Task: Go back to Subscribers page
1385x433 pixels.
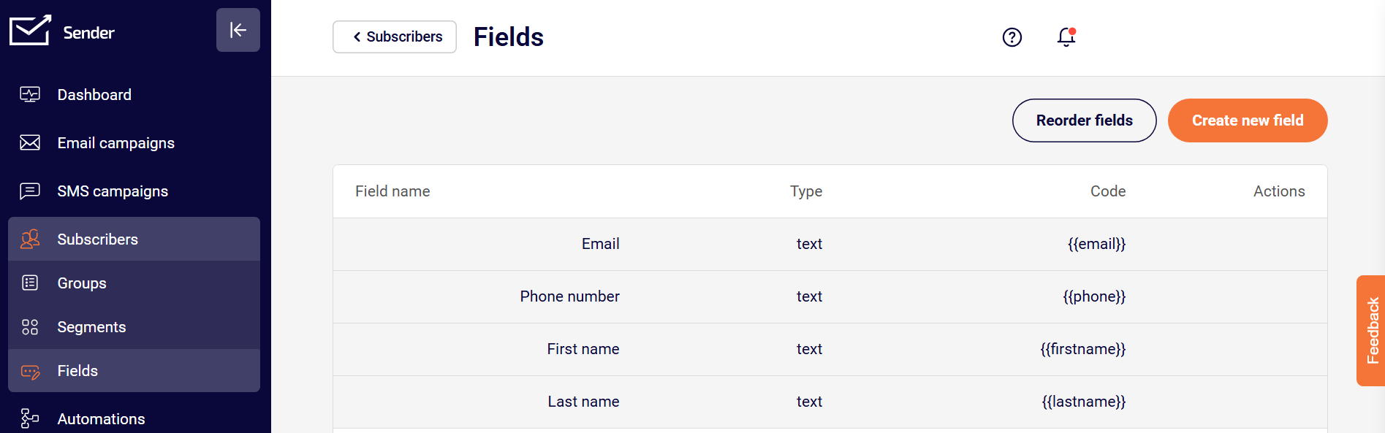Action: point(395,37)
